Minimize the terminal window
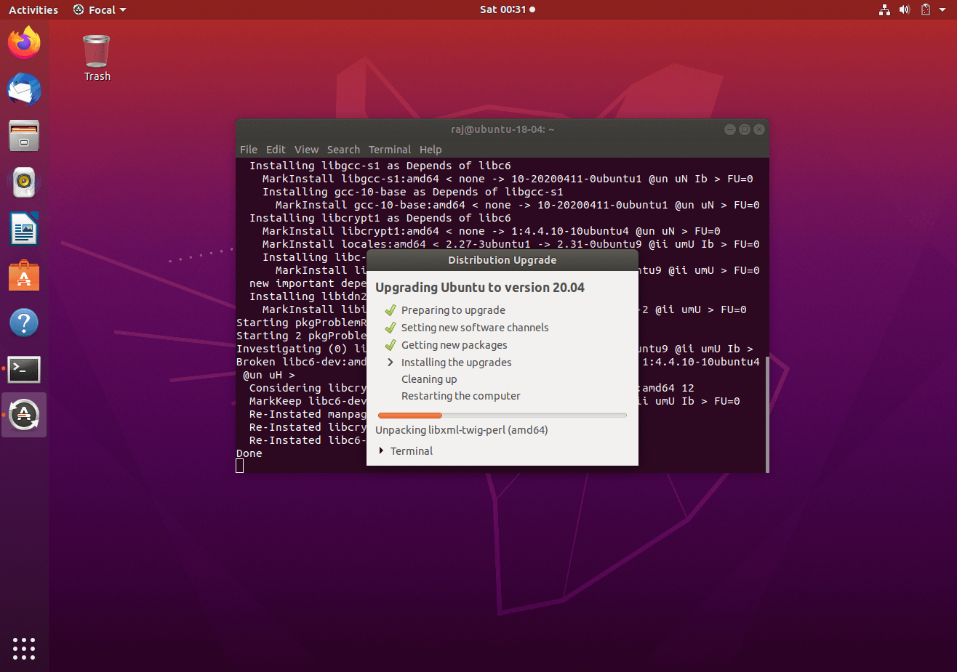 tap(730, 129)
